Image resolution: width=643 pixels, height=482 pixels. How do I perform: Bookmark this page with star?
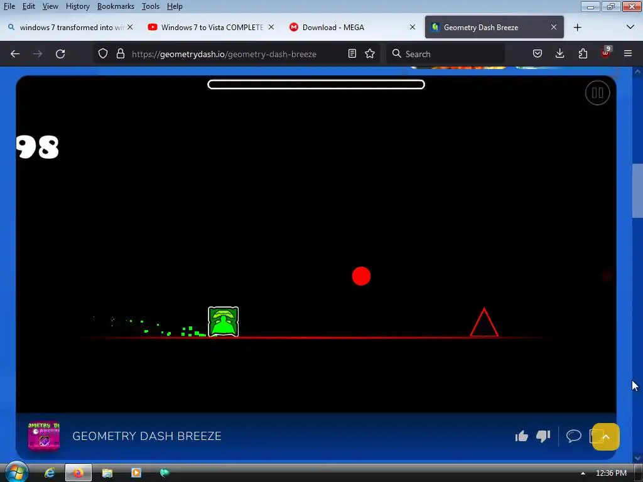[370, 54]
